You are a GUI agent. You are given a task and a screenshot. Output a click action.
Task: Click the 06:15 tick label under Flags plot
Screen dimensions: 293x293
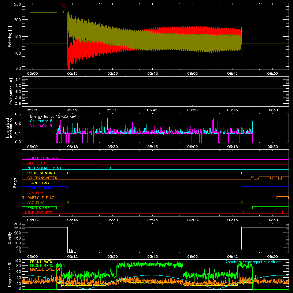(x=233, y=220)
